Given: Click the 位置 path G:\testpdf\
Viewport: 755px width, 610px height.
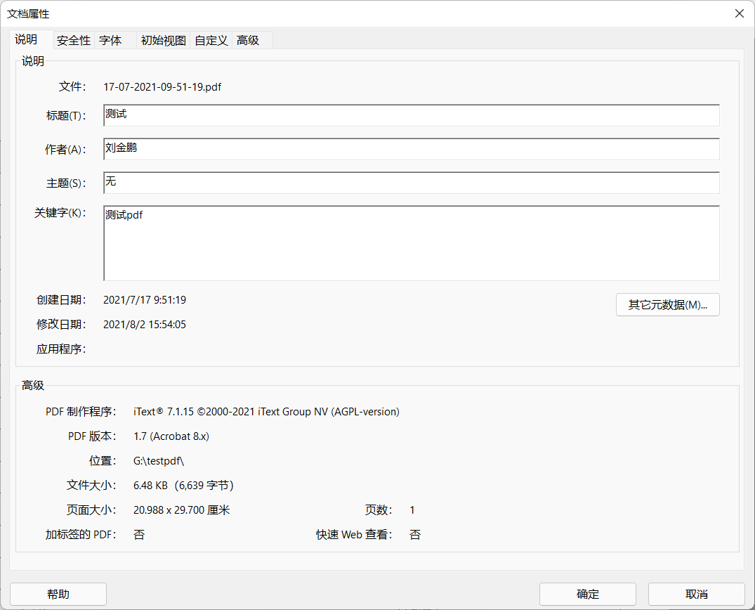Looking at the screenshot, I should click(159, 460).
